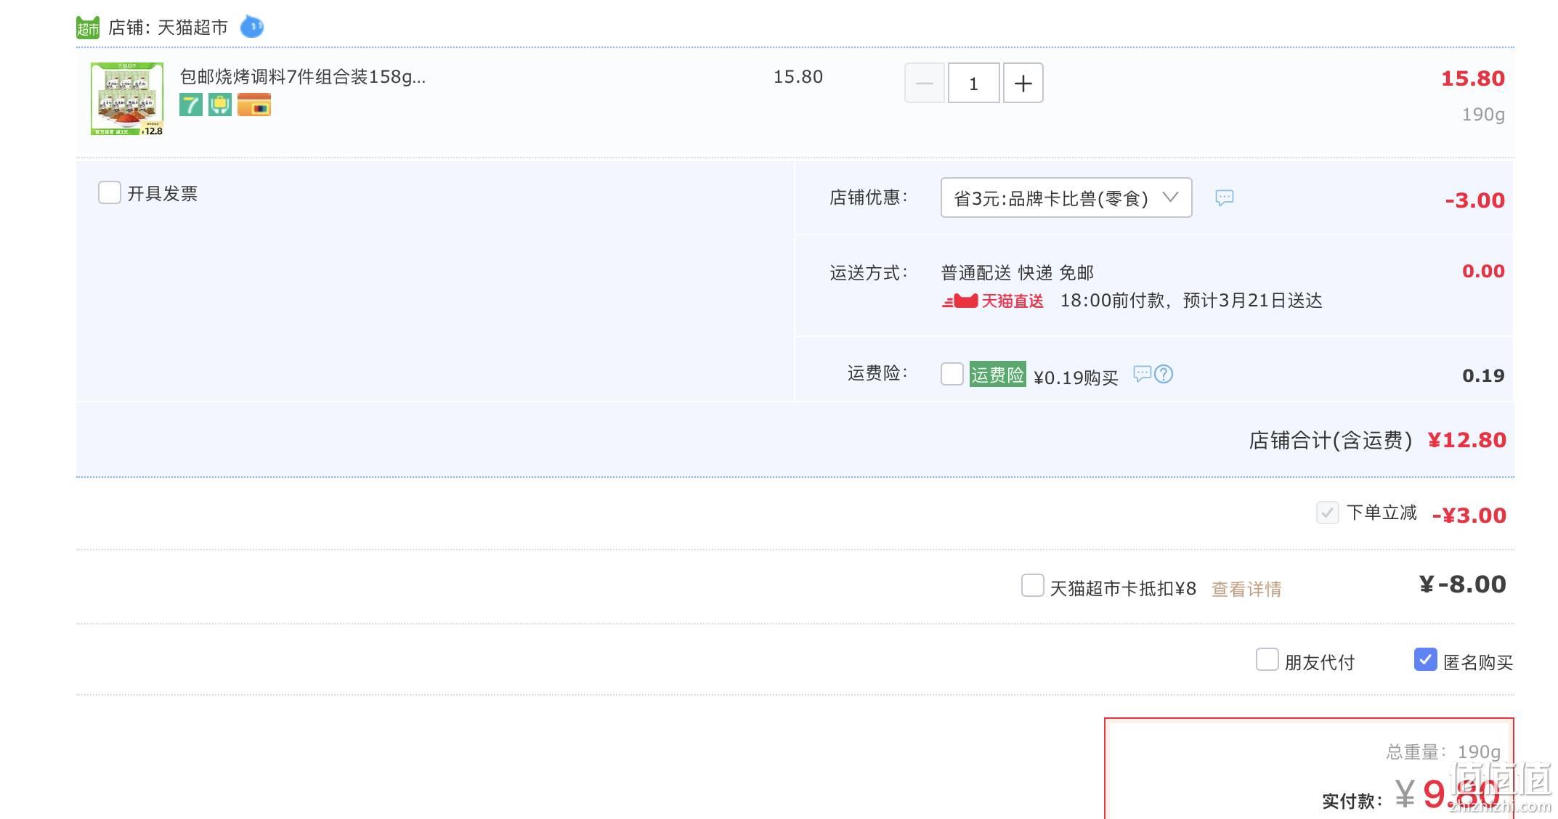Uncheck the 匿名购买 checkbox
Screen dimensions: 1558x819
tap(1426, 659)
